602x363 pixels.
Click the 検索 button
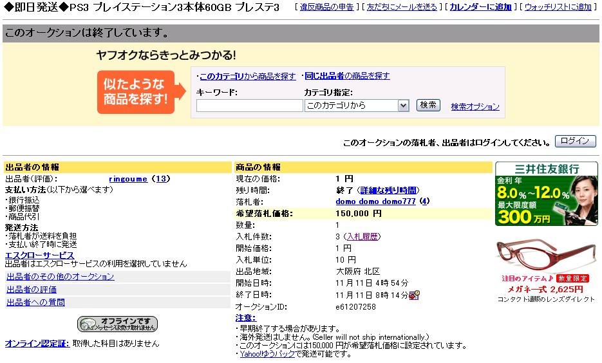[428, 105]
